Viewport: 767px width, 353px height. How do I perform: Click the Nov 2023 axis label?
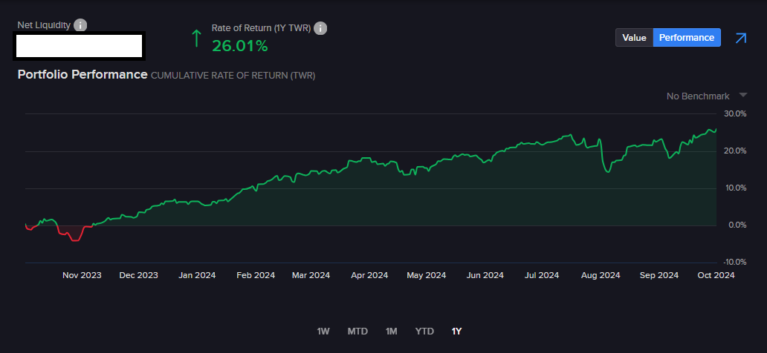(x=82, y=275)
